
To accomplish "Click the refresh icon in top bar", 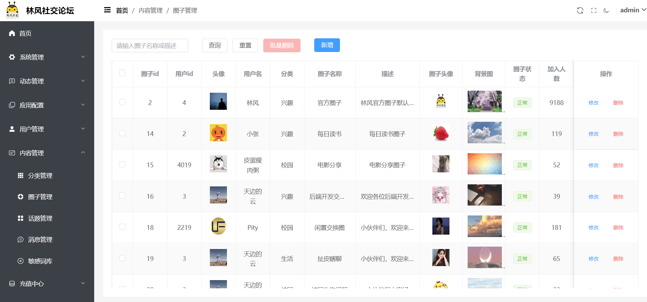I will coord(580,11).
